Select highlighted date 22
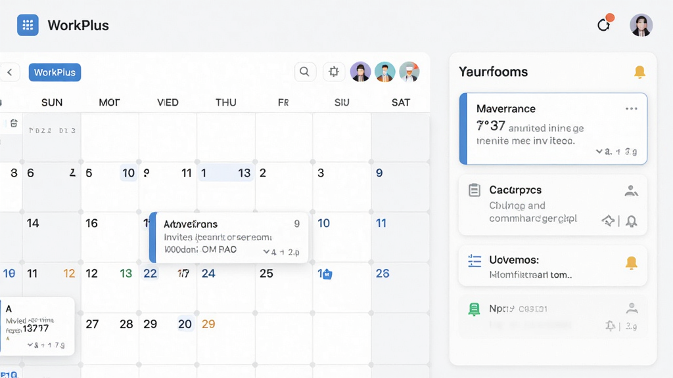The width and height of the screenshot is (673, 378). click(151, 274)
